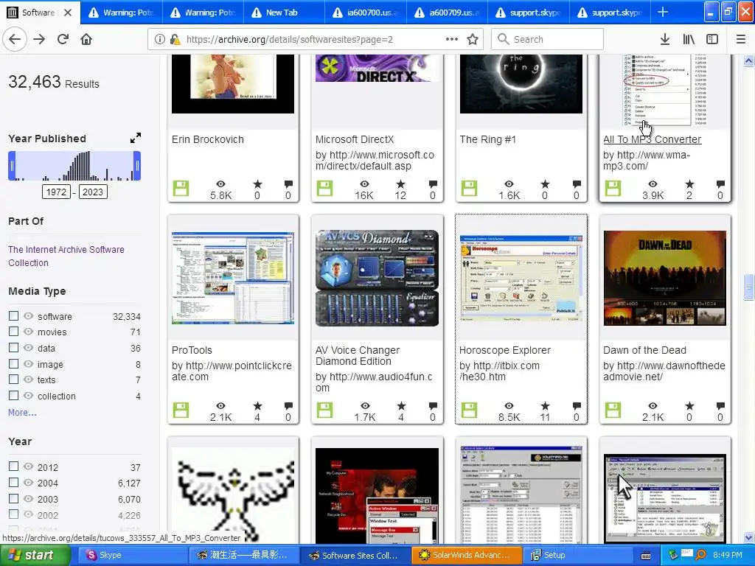Click Microsoft DirectX favorites star
Screen dimensions: 755x566
tap(400, 184)
